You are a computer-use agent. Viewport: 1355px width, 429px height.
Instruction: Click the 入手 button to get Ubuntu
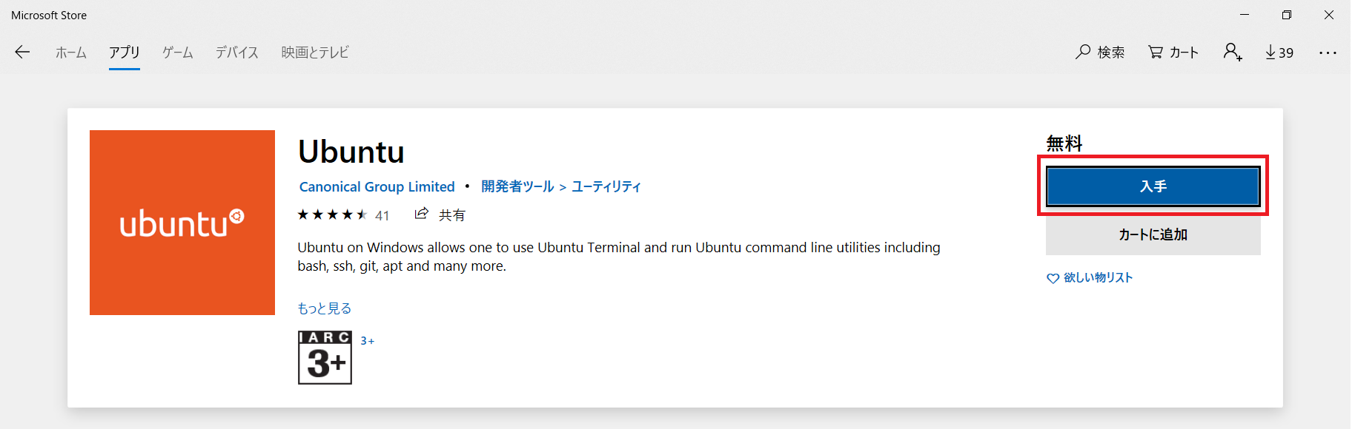pos(1153,186)
